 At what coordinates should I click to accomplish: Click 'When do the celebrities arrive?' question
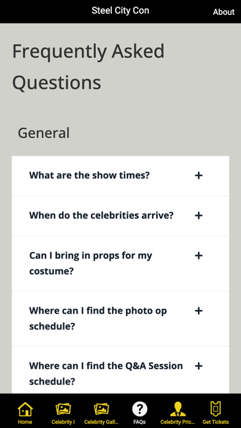[101, 215]
